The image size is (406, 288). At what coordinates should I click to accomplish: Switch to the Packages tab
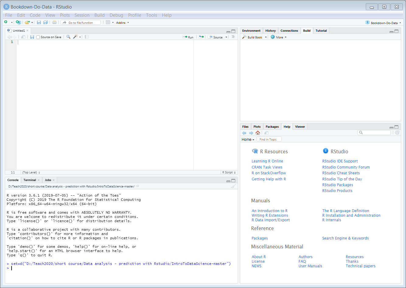tap(272, 127)
